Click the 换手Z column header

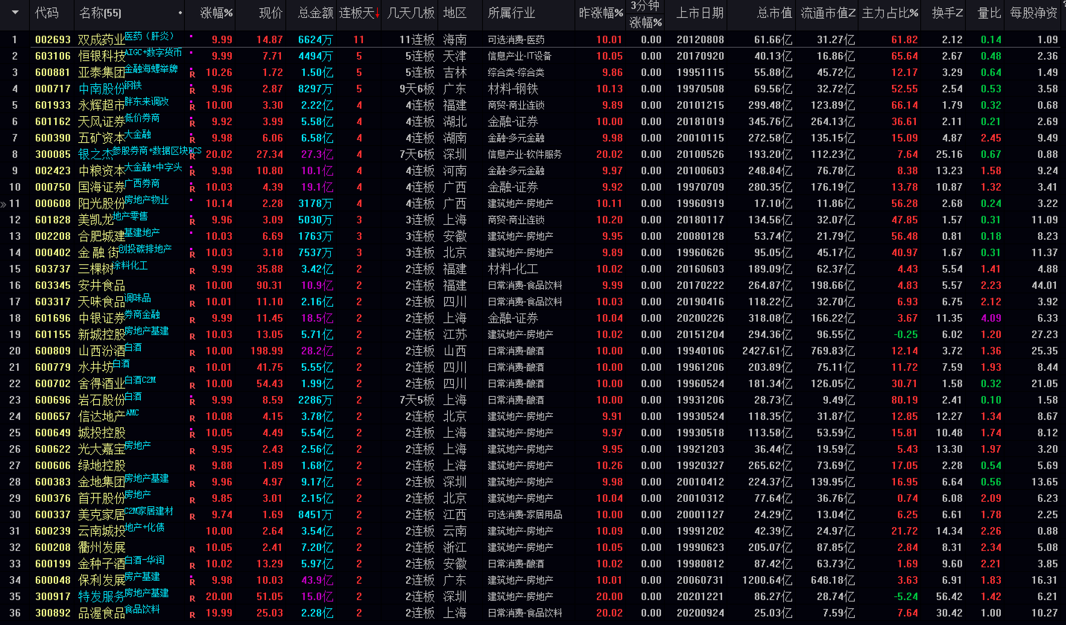coord(947,13)
